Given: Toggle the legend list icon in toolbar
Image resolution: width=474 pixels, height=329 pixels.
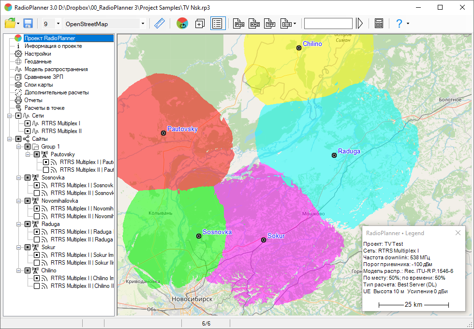Looking at the screenshot, I should [x=218, y=24].
